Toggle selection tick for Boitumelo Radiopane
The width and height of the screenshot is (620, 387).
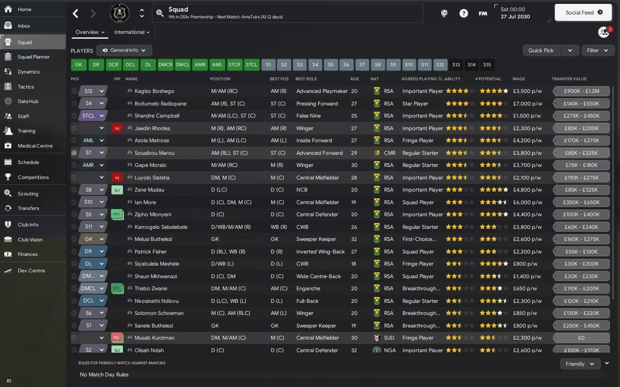tap(74, 104)
